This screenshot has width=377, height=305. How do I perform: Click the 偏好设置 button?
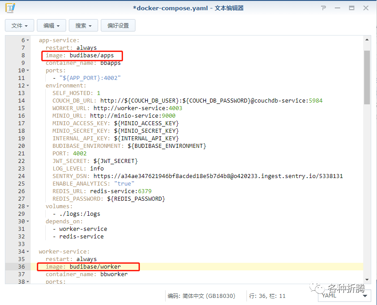(x=118, y=25)
